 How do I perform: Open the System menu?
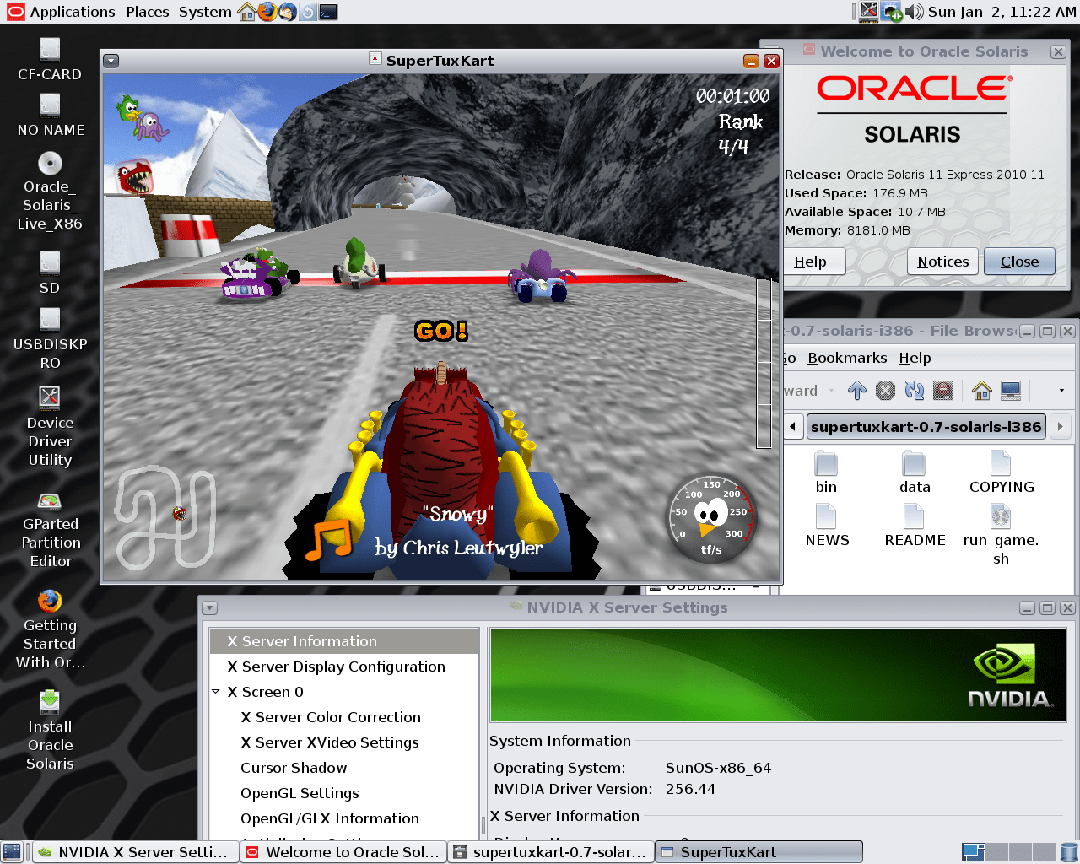click(205, 12)
